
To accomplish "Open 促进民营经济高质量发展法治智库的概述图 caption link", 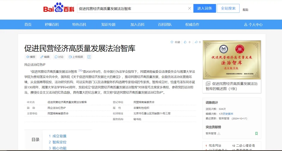I will 232,86.
